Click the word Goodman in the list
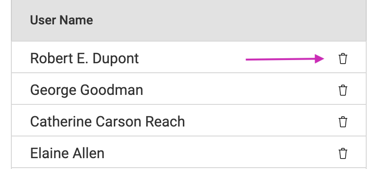The width and height of the screenshot is (383, 169). [111, 90]
